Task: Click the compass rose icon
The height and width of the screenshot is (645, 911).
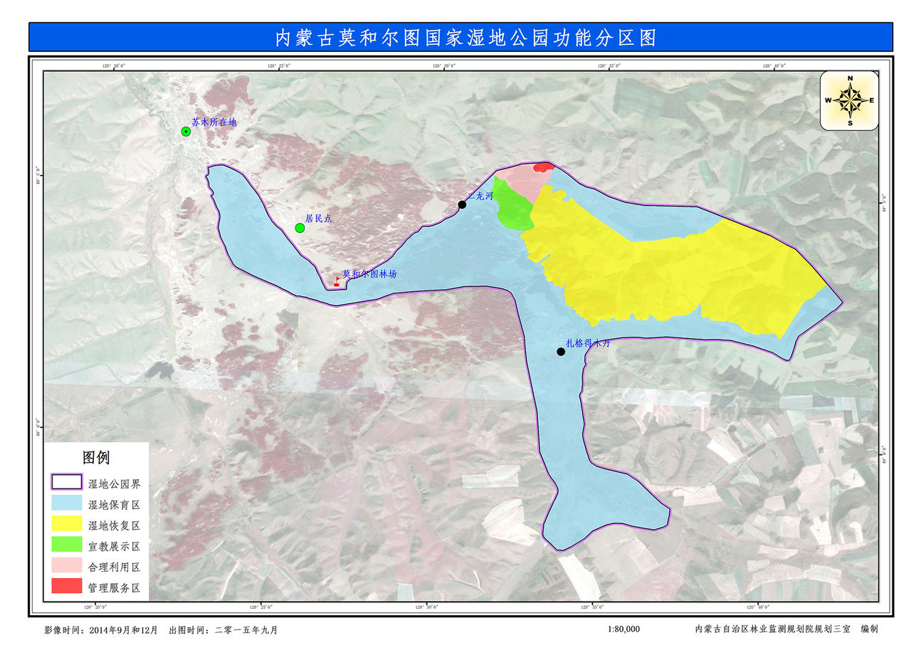Action: (x=850, y=100)
